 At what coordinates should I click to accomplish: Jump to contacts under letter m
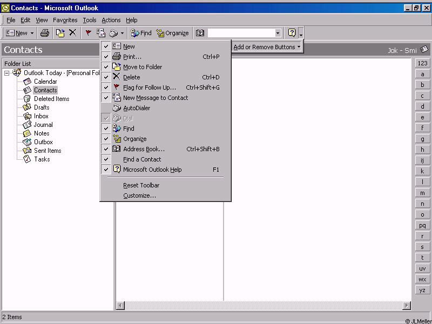point(422,193)
